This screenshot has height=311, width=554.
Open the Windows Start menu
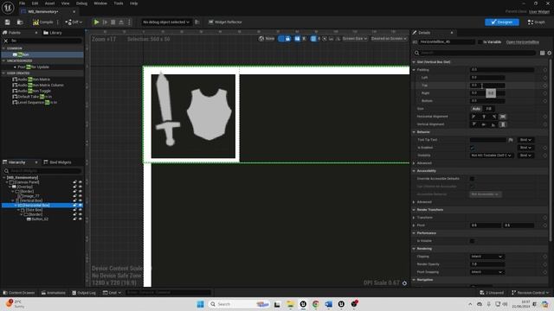[200, 304]
